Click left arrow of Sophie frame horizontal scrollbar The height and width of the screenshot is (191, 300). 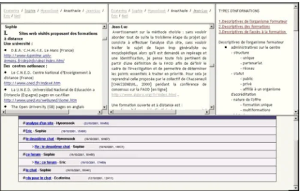(x=3, y=112)
